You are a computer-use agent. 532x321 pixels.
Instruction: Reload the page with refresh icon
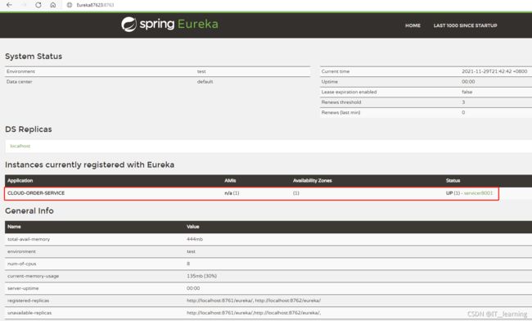click(38, 5)
